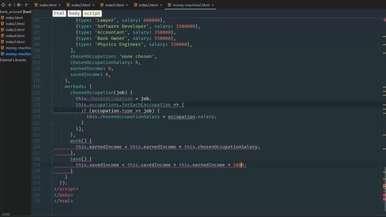
Task: Close the index.html editor tab
Action: [60, 5]
